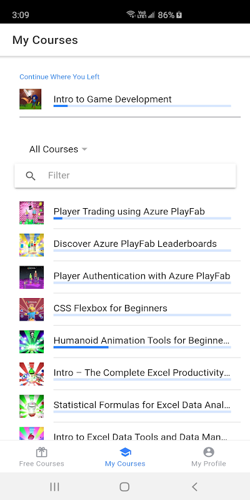Image resolution: width=250 pixels, height=500 pixels.
Task: Tap the Complete Excel Productivity thumbnail
Action: point(32,374)
